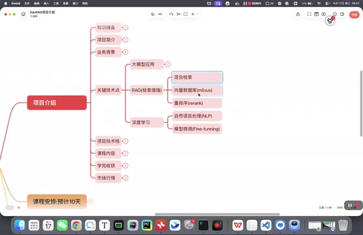This screenshot has width=363, height=235.
Task: Expand the 知识储备 node count circle
Action: (125, 27)
